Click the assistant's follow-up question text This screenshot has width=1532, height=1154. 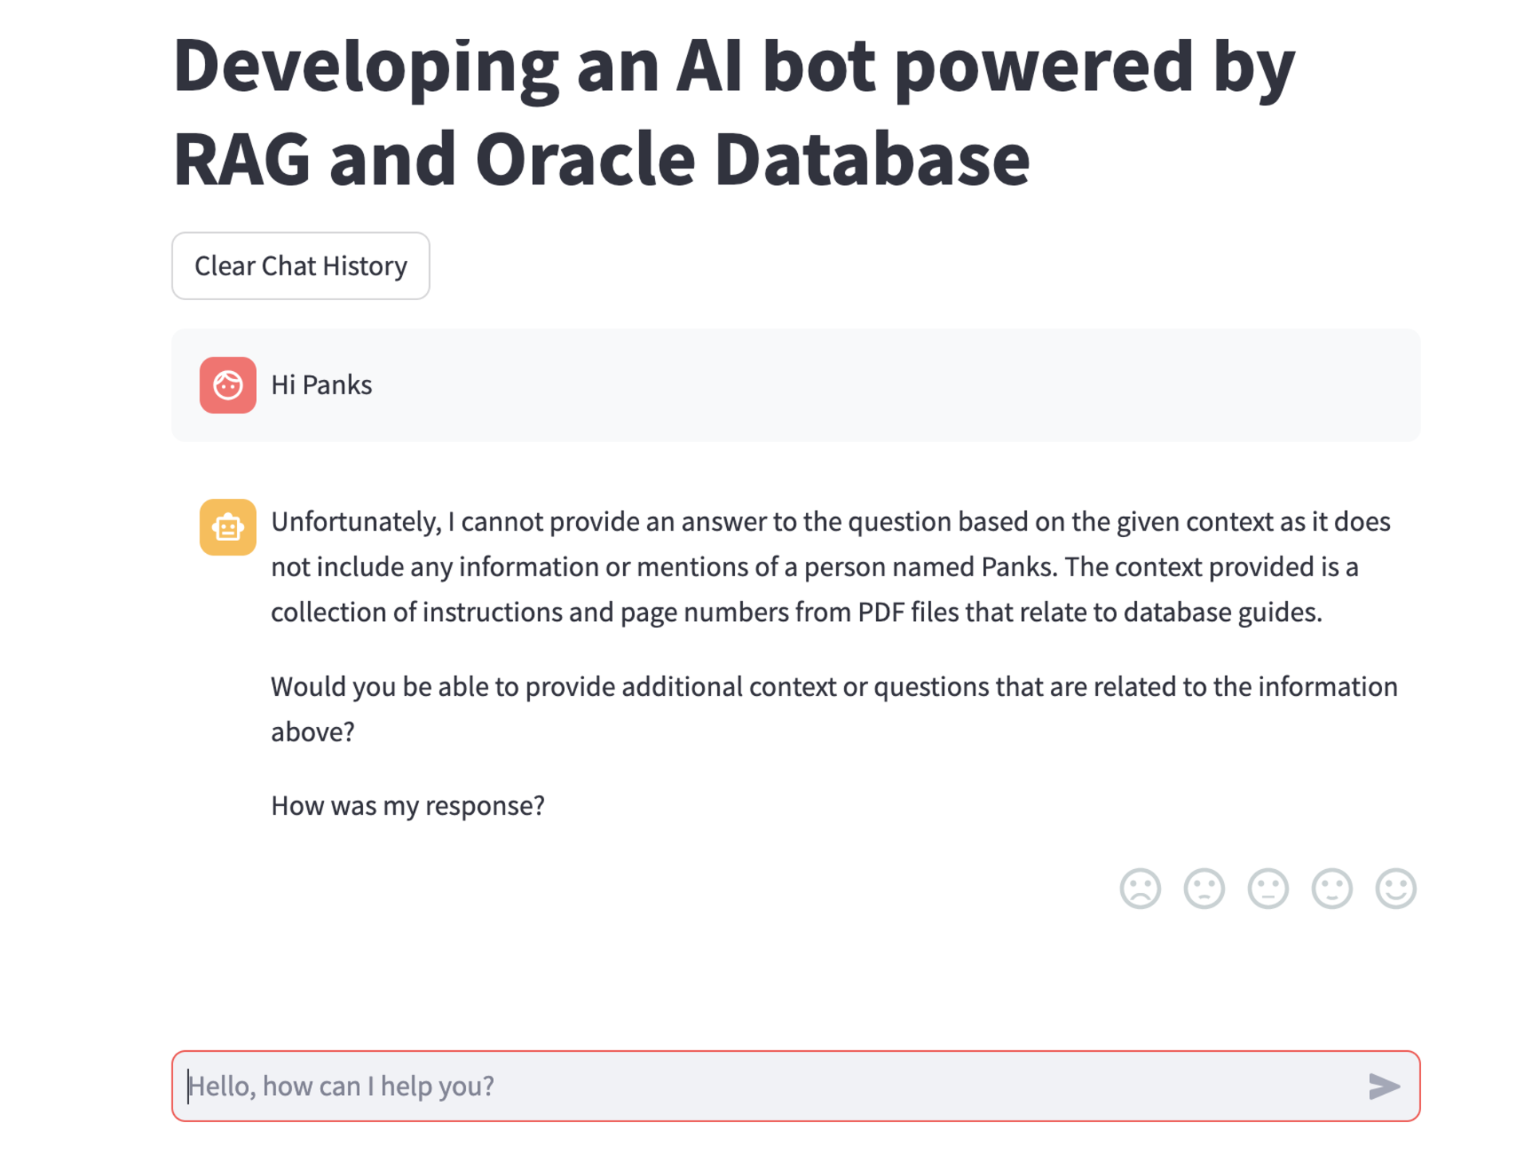pyautogui.click(x=834, y=708)
